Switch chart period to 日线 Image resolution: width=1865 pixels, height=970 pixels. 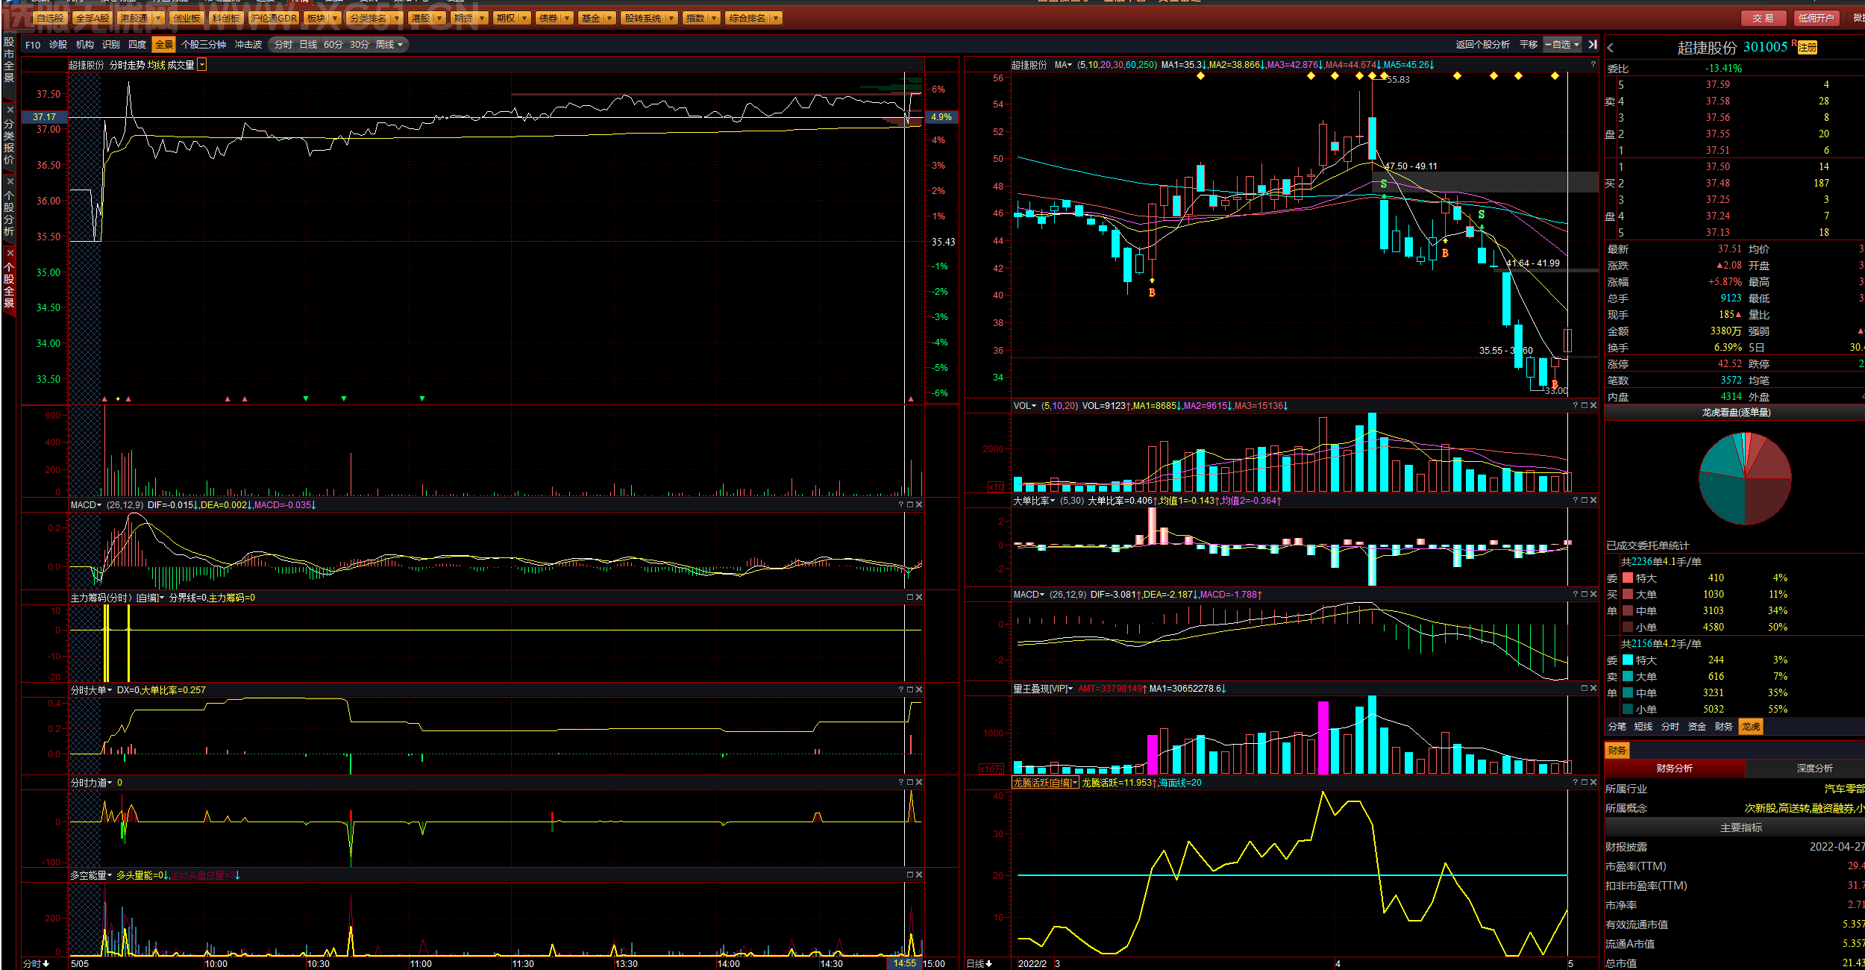tap(308, 45)
